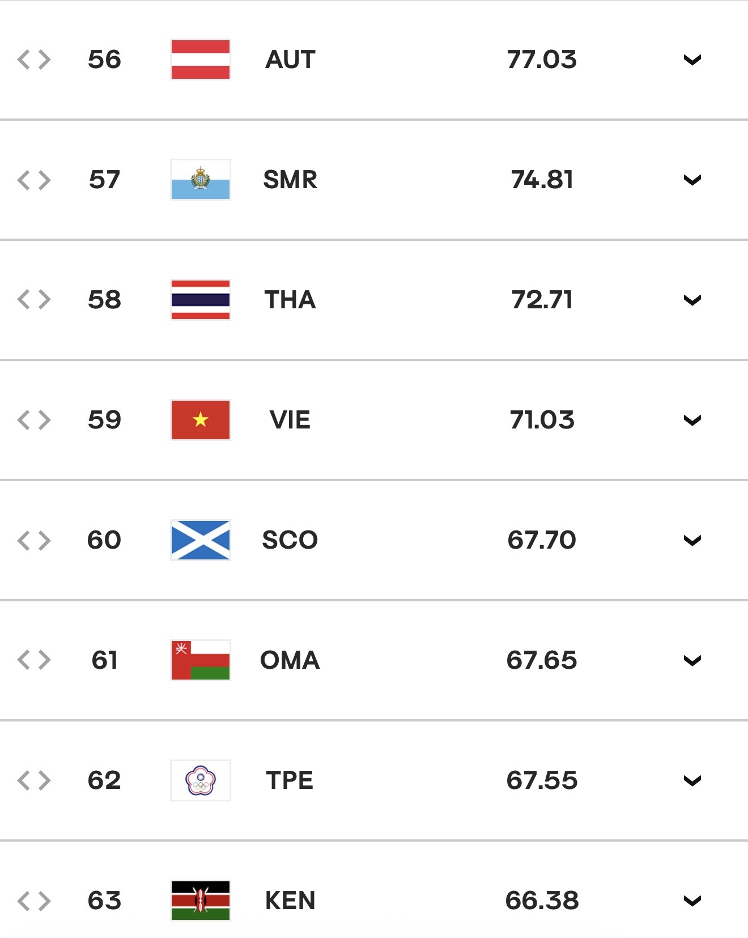Click the Chinese Taipei flag icon
Viewport: 748px width, 938px height.
pyautogui.click(x=201, y=780)
